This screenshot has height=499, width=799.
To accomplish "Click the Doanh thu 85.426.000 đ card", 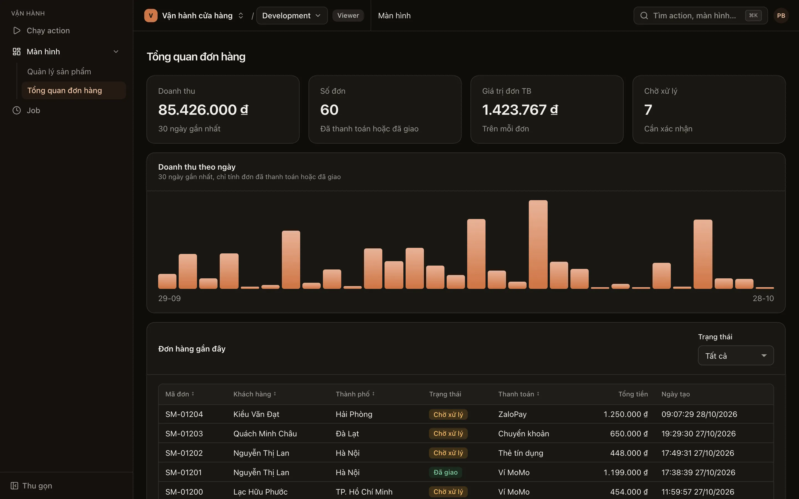I will coord(223,110).
